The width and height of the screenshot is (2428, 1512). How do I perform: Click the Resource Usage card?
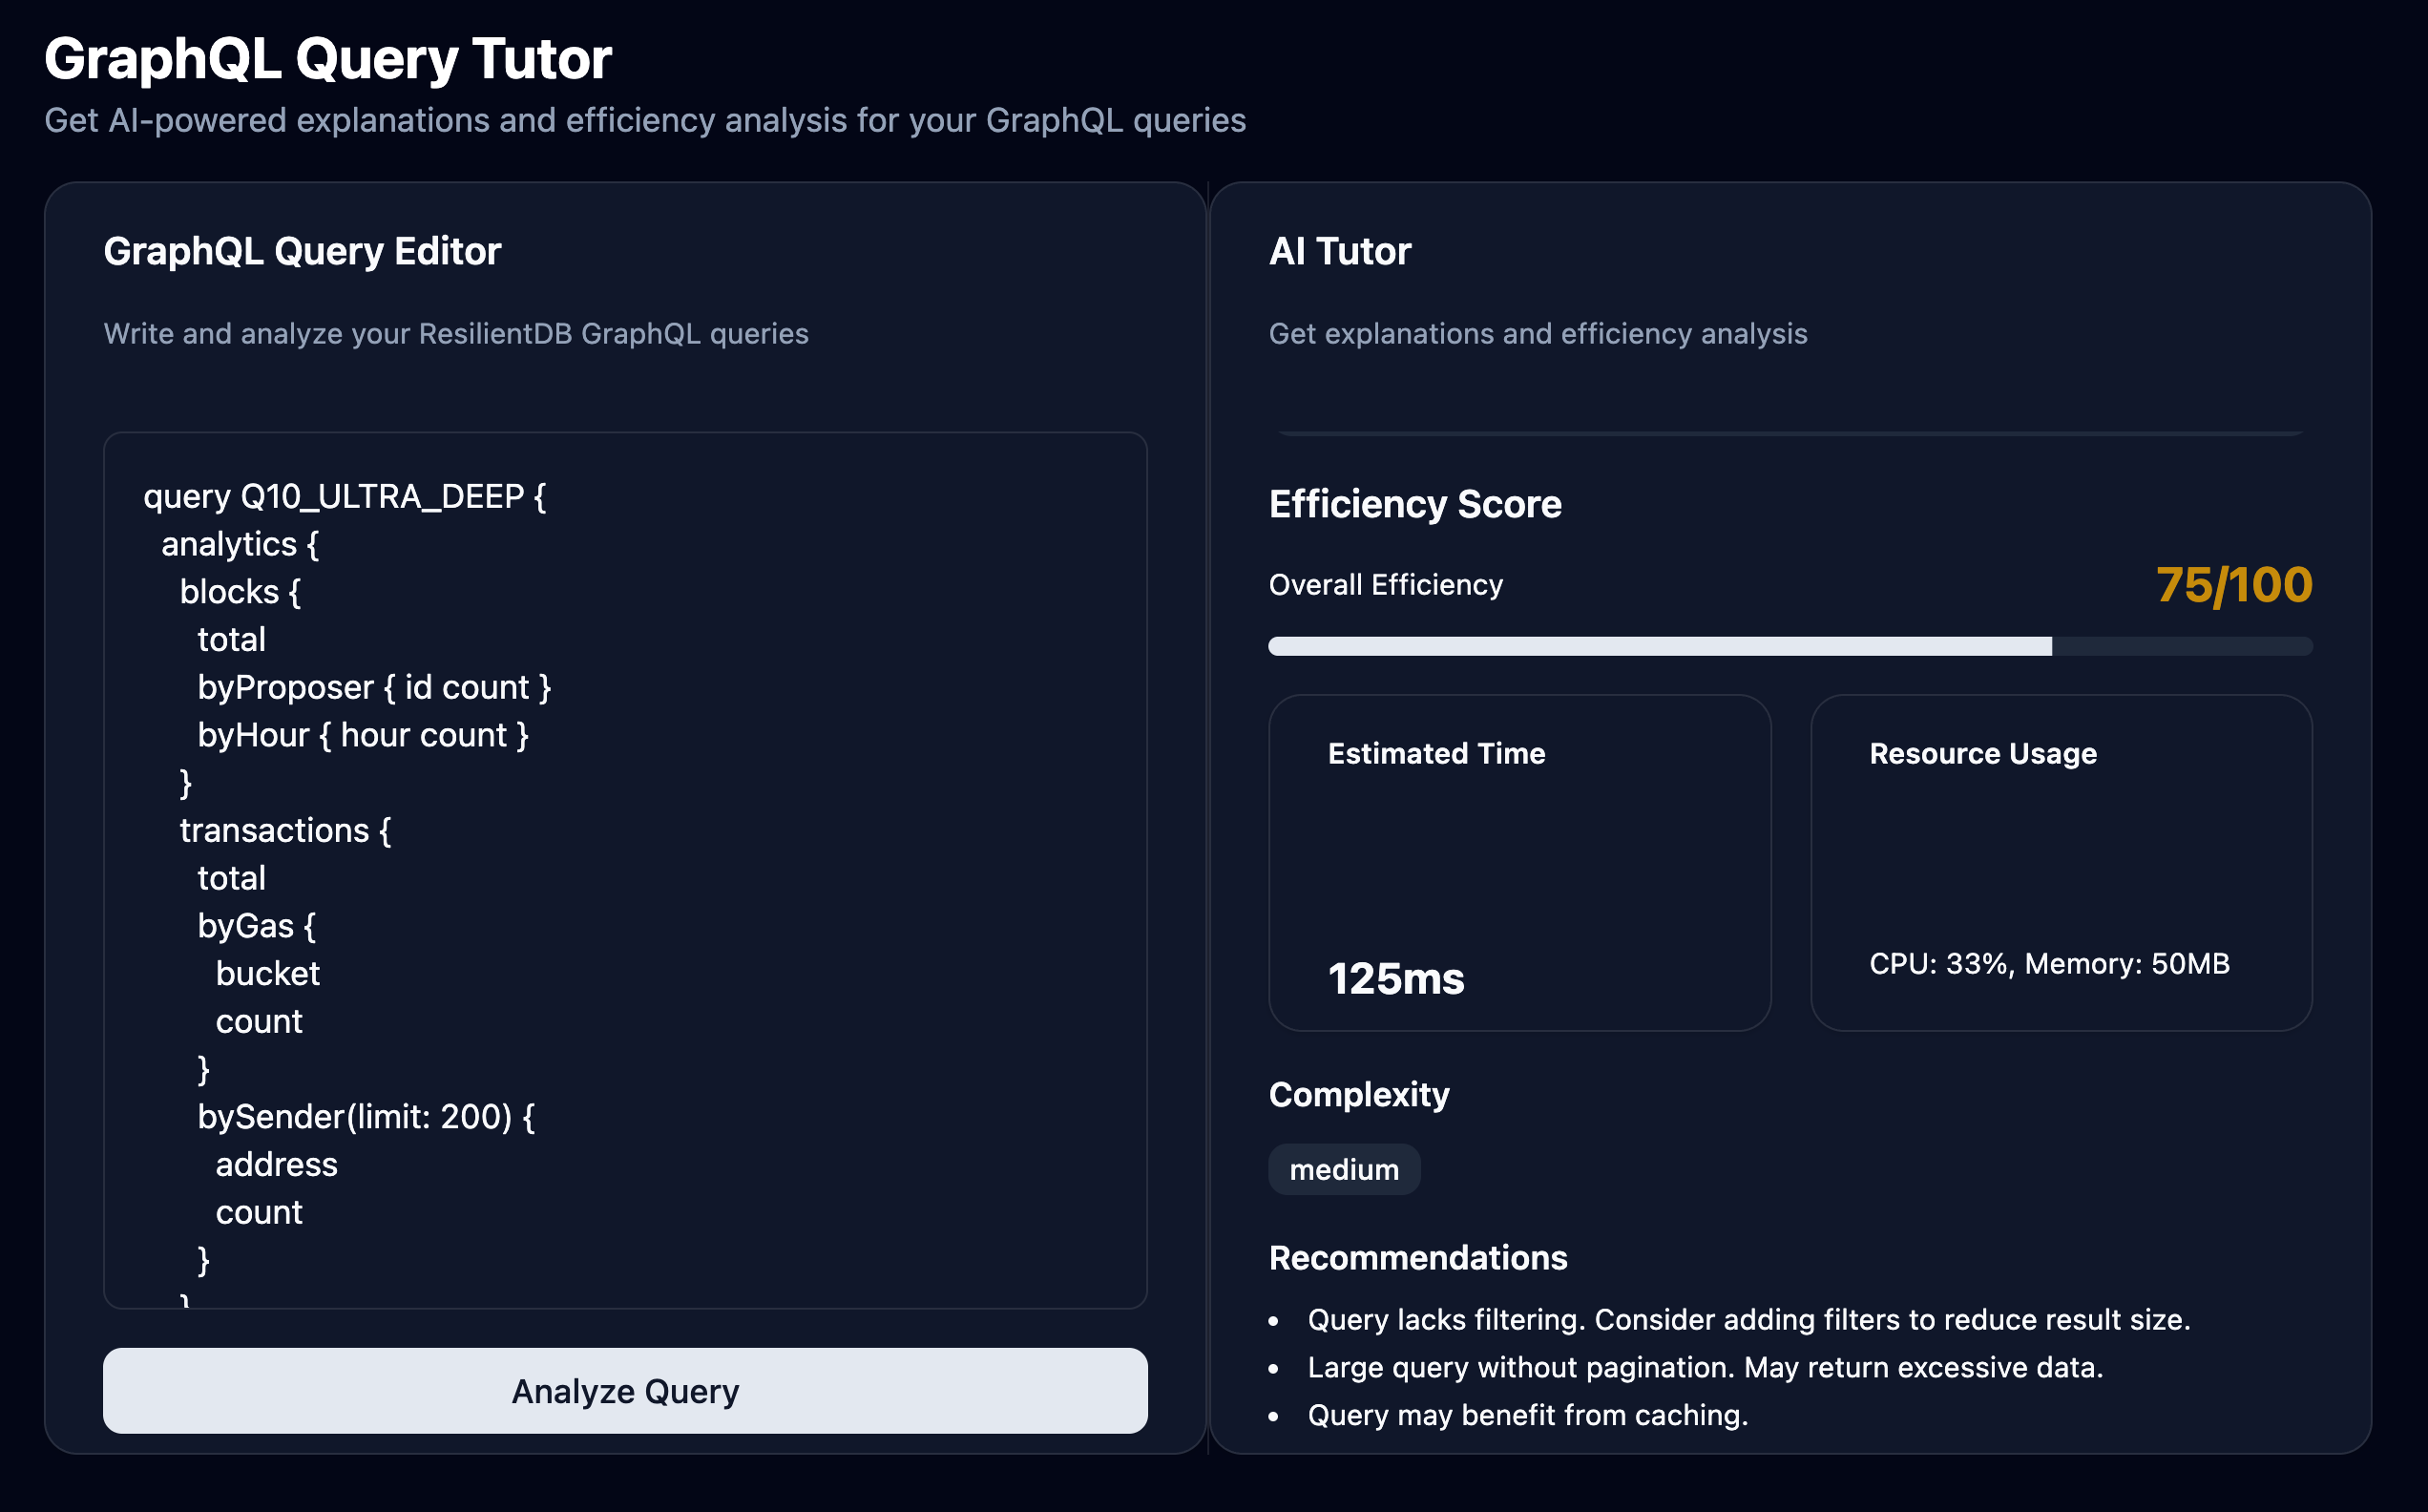point(2062,862)
